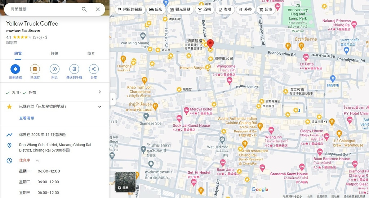369x198 pixels.
Task: Open the 查看清單 view list link
Action: point(27,118)
